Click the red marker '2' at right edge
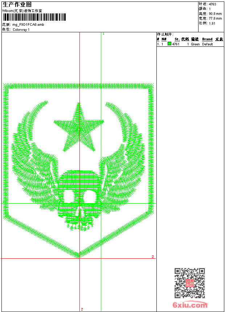Image resolution: width=225 pixels, height=312 pixels. 153,256
